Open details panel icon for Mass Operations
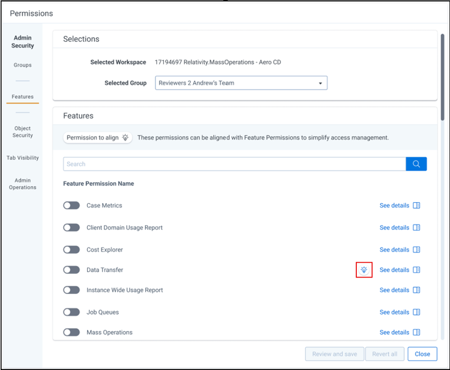 pos(416,332)
